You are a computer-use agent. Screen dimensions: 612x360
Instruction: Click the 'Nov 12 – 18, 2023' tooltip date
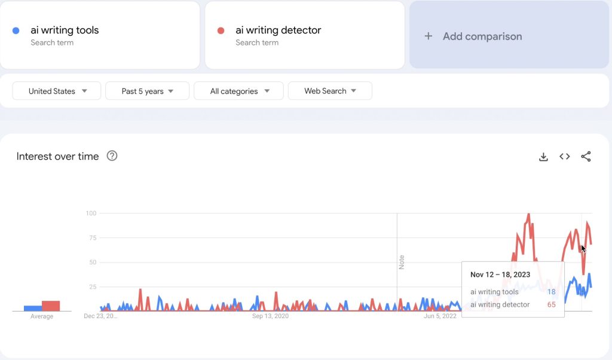pyautogui.click(x=500, y=275)
